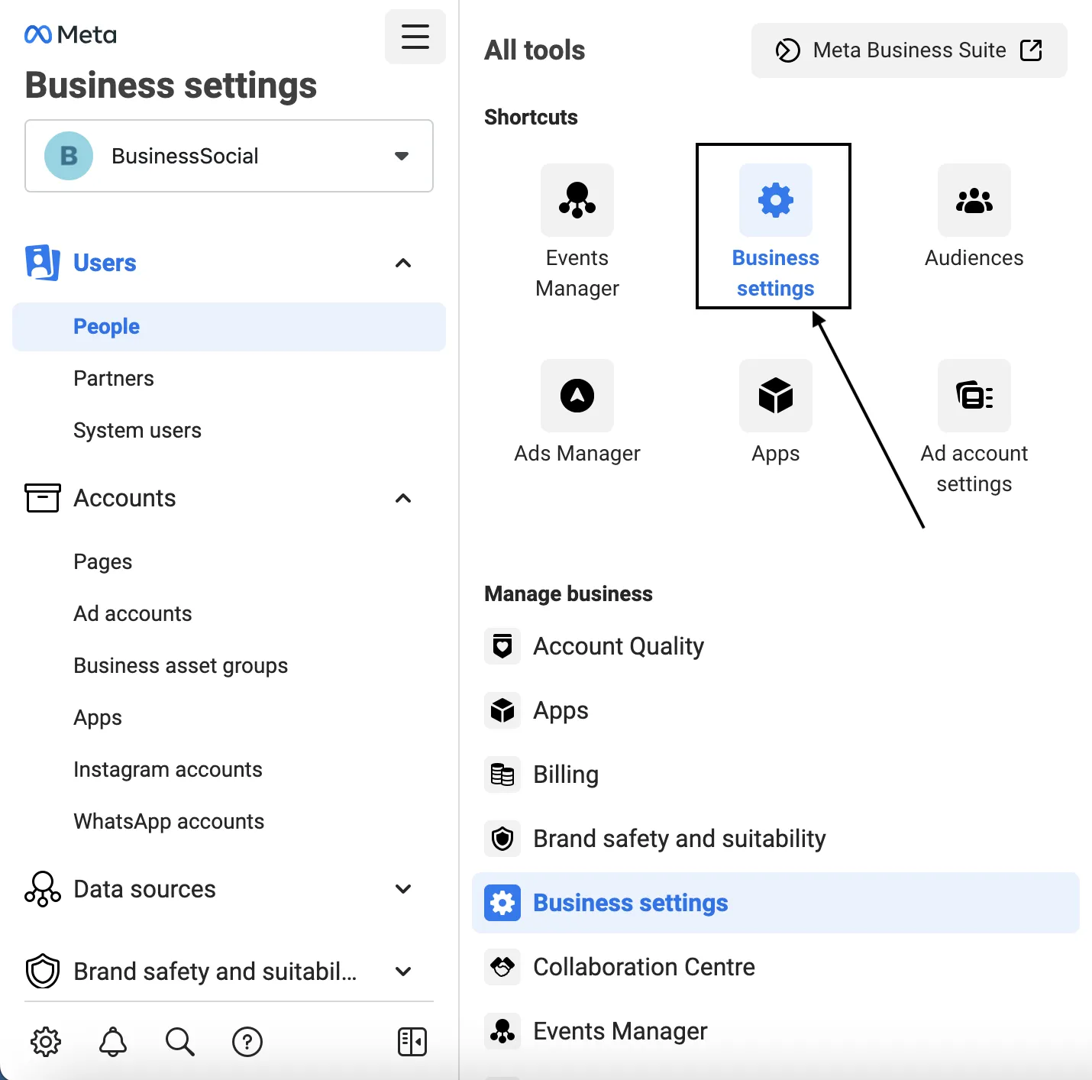Open the settings gear icon at sidebar bottom
1092x1080 pixels.
(46, 1042)
